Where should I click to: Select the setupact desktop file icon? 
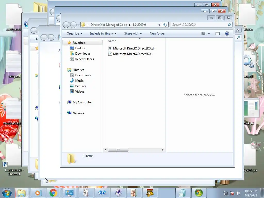(14, 64)
